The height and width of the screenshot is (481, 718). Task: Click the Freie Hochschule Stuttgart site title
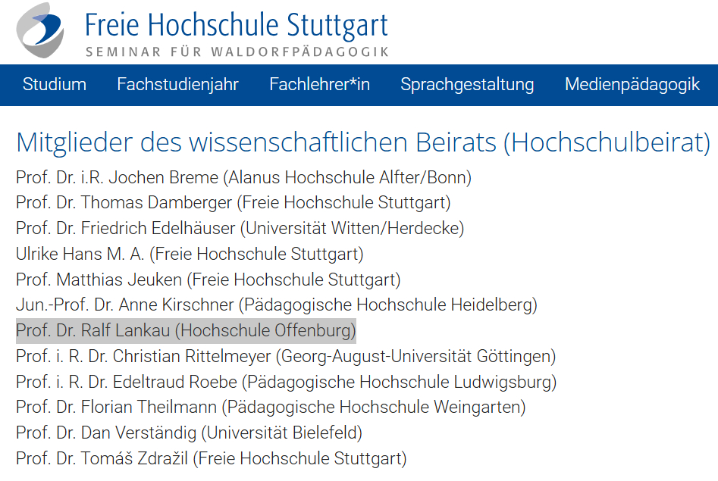(237, 26)
